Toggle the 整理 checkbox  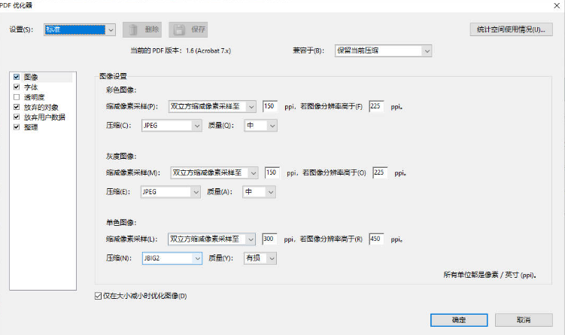[17, 127]
